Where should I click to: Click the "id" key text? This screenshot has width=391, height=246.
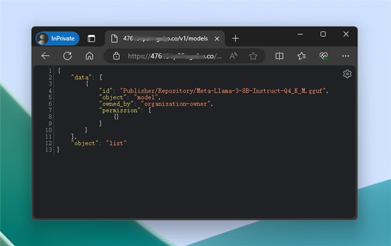pos(106,91)
